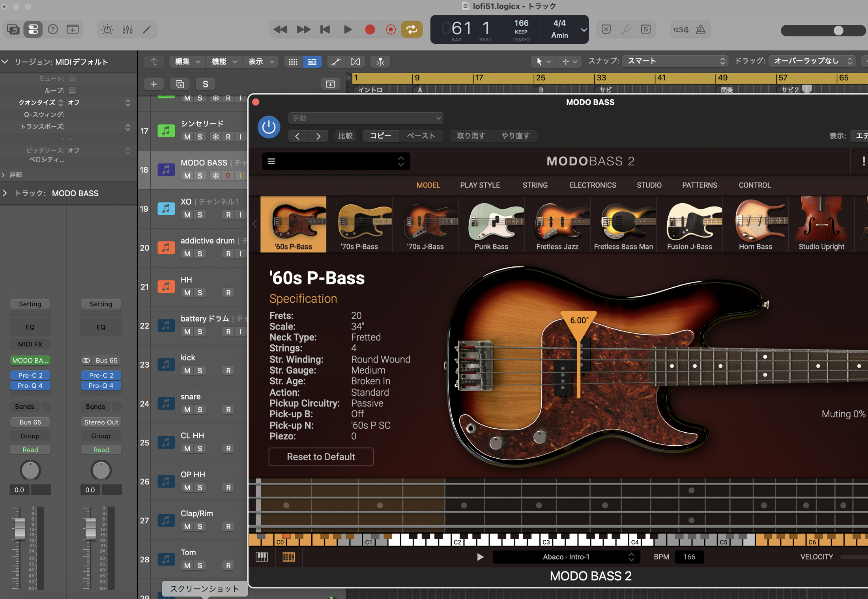Open the 編集 menu dropdown
This screenshot has width=868, height=599.
pos(187,61)
